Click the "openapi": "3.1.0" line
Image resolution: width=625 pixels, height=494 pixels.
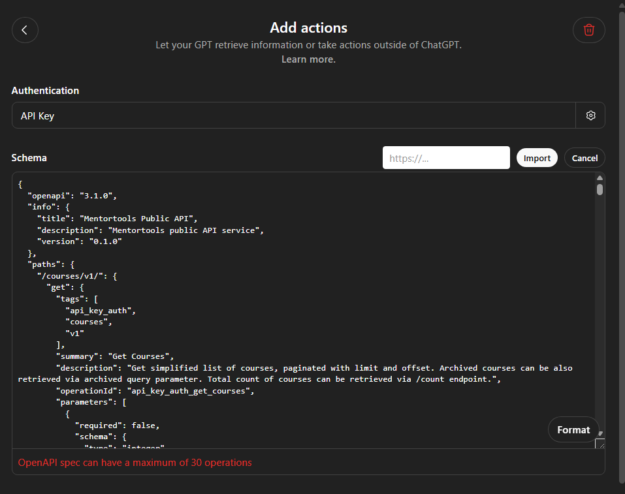(72, 196)
